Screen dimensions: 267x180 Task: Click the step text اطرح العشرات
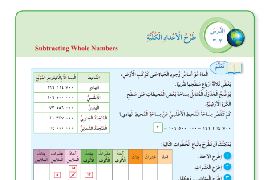(x=208, y=168)
